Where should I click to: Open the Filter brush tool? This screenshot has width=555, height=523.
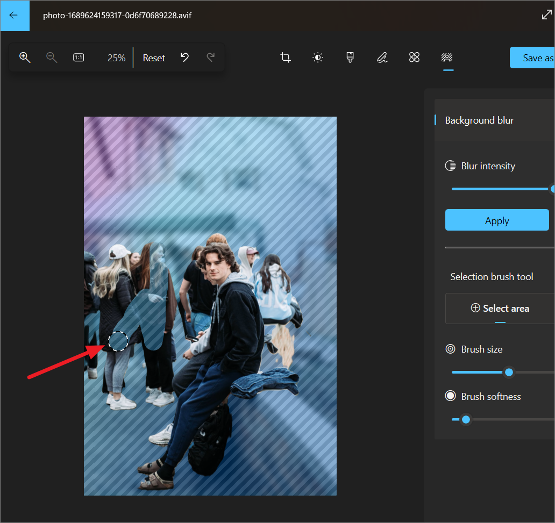pos(350,58)
